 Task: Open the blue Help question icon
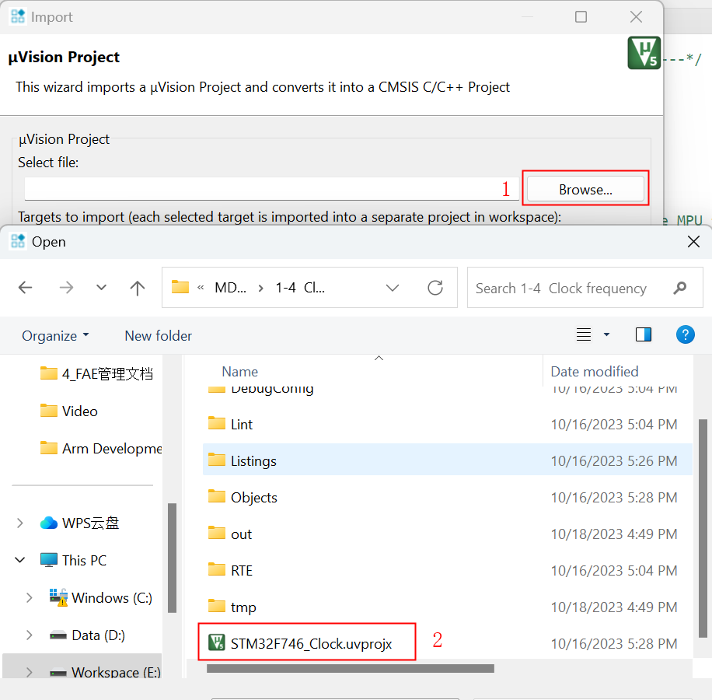click(685, 334)
